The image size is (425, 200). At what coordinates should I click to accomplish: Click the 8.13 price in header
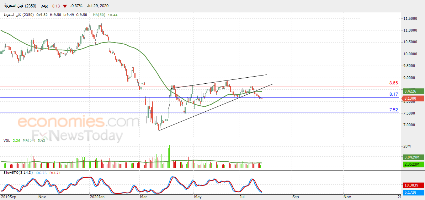55,6
